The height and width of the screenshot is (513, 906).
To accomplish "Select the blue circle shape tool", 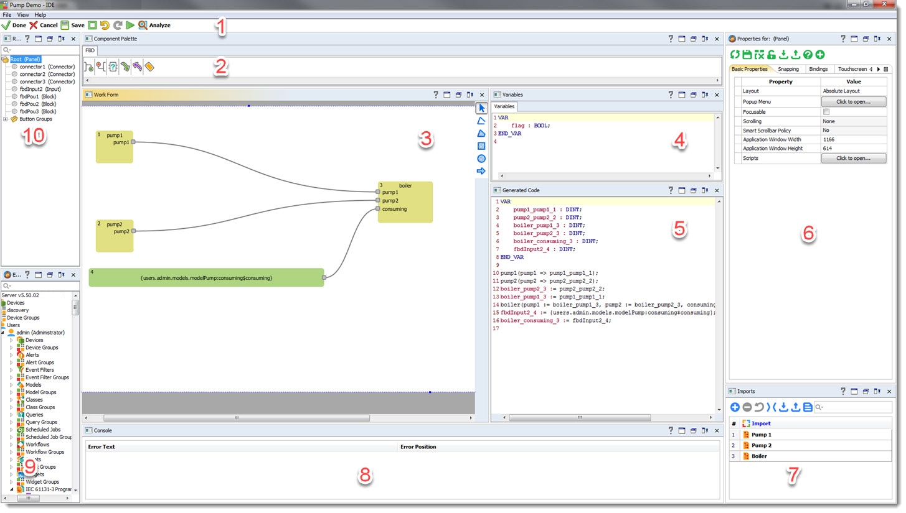I will (x=481, y=159).
